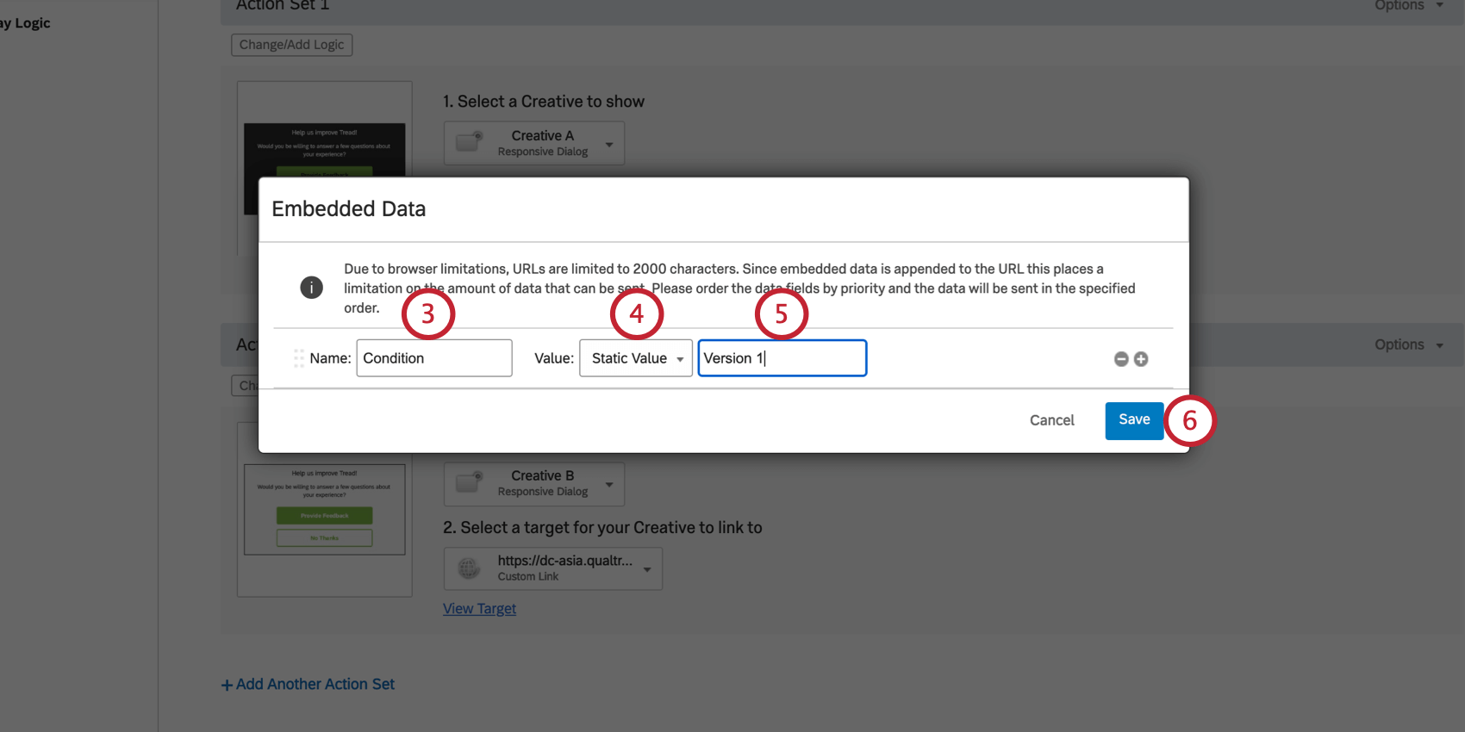This screenshot has height=732, width=1465.
Task: Click the info icon in the dialog
Action: (x=311, y=288)
